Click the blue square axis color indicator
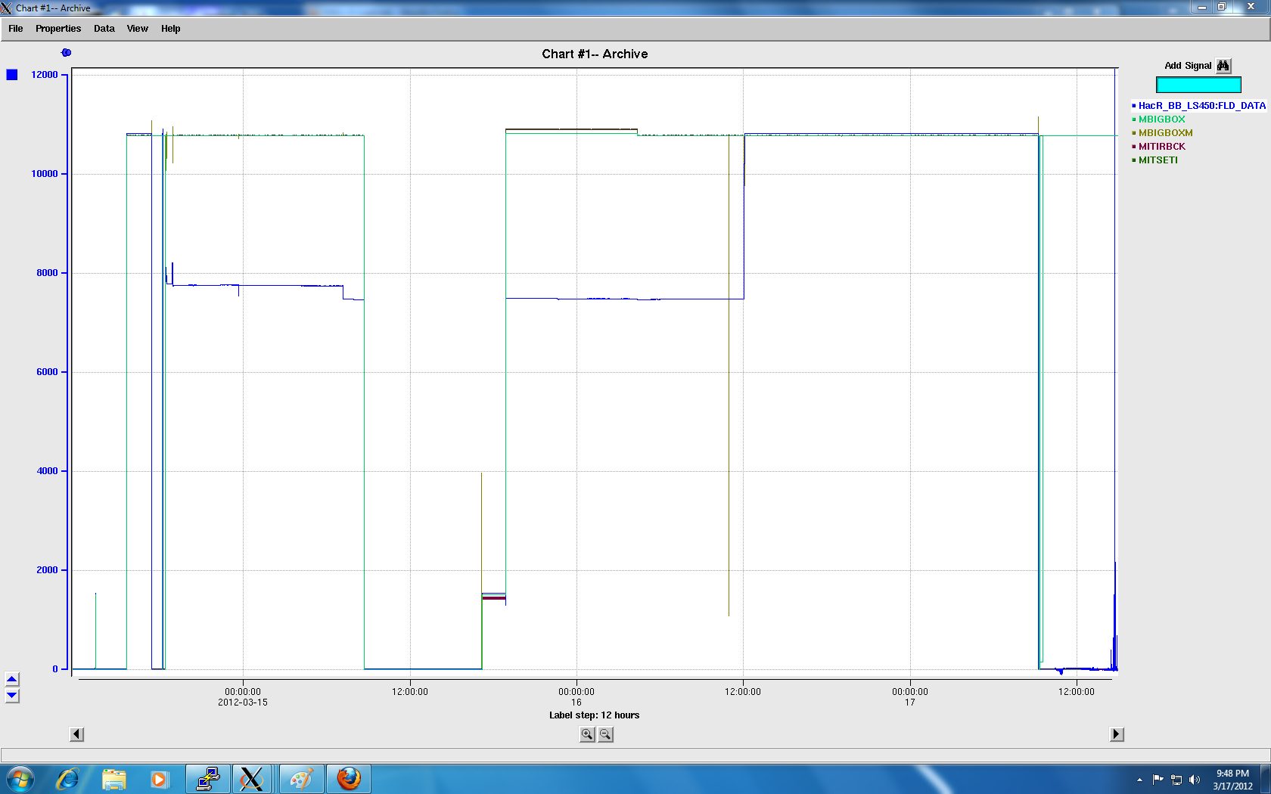1271x794 pixels. tap(12, 75)
